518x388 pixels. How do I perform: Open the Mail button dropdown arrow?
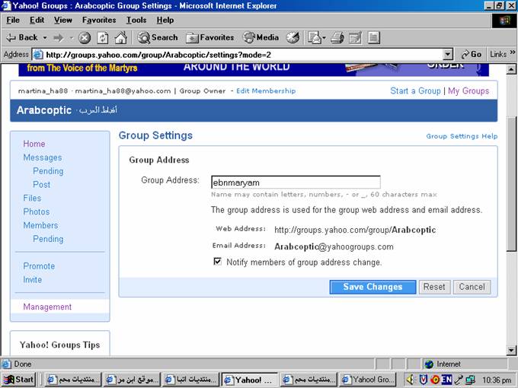324,38
